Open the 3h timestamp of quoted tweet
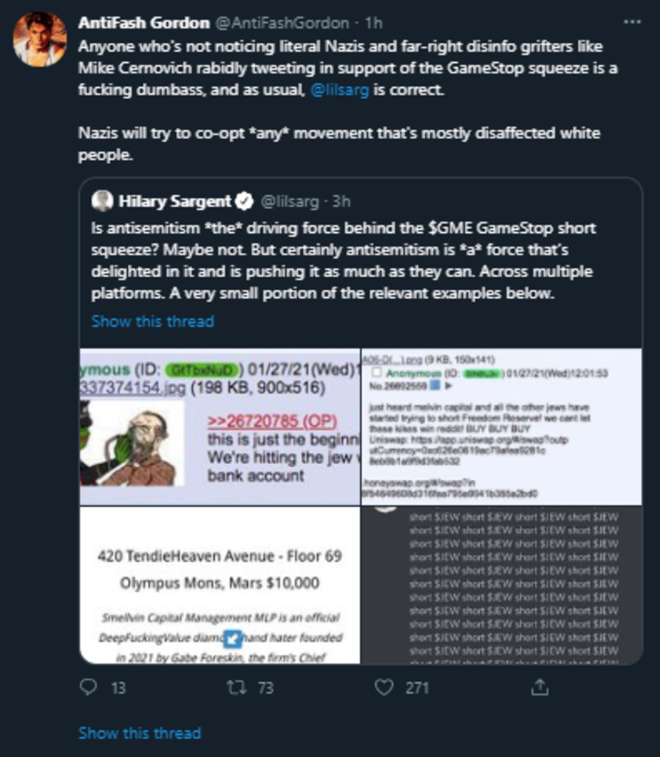Image resolution: width=660 pixels, height=757 pixels. coord(341,201)
